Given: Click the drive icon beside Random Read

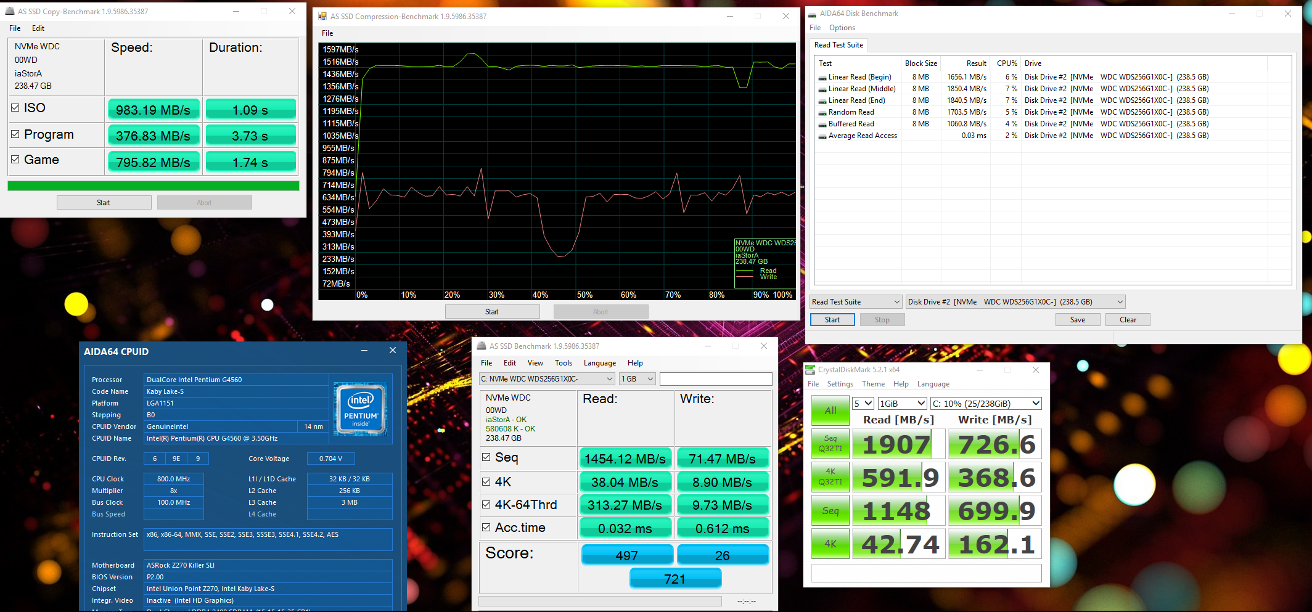Looking at the screenshot, I should 822,113.
